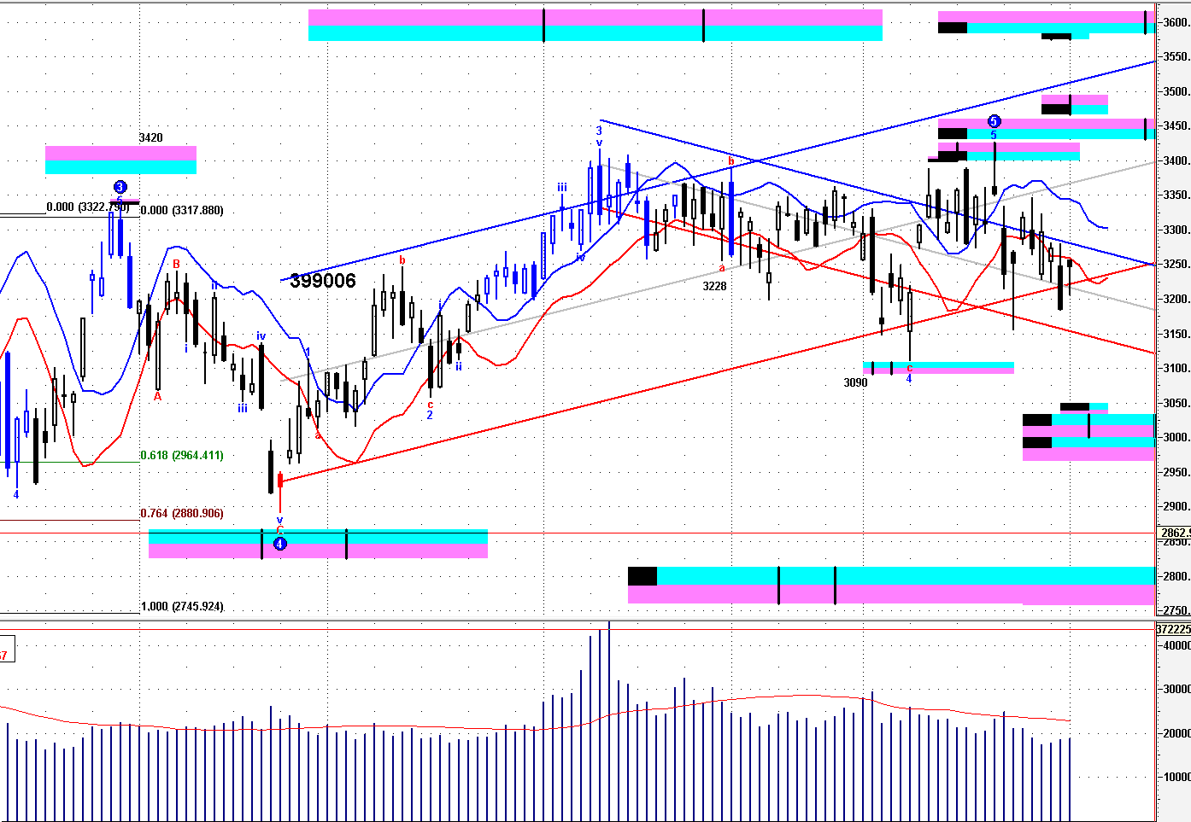
Task: Click the 2800 price axis label
Action: pos(1176,576)
